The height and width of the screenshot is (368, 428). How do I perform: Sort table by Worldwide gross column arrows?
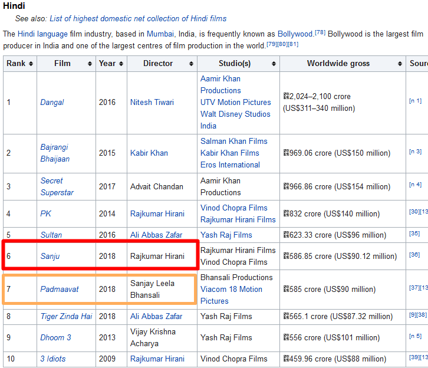tap(400, 64)
